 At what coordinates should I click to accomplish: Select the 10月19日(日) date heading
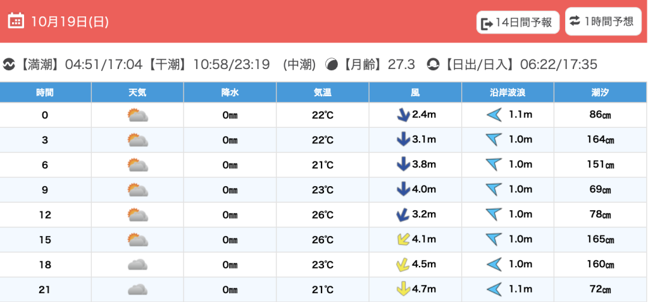pos(70,22)
